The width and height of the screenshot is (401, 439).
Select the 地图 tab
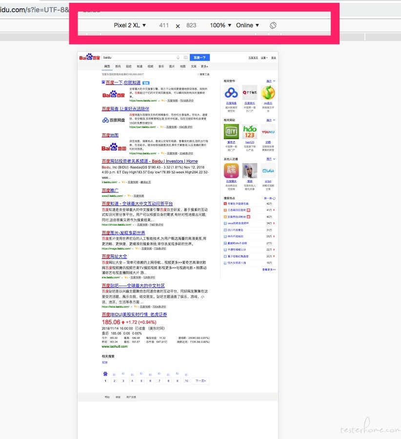[x=183, y=66]
